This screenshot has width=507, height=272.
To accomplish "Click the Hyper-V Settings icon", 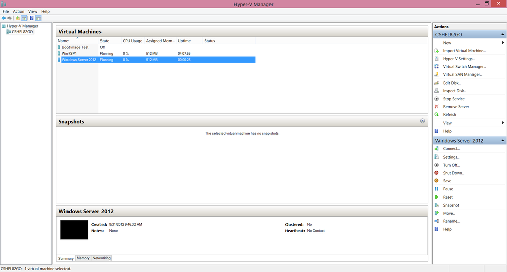I will click(x=437, y=59).
